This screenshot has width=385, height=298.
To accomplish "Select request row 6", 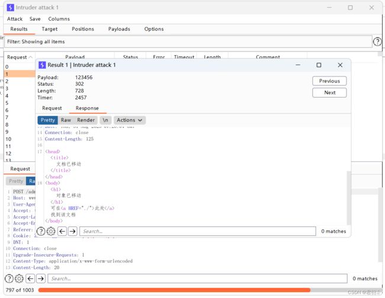I will tap(20, 110).
